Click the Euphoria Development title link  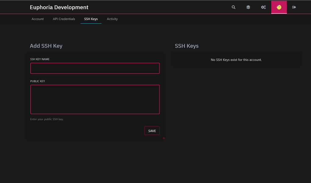[59, 7]
